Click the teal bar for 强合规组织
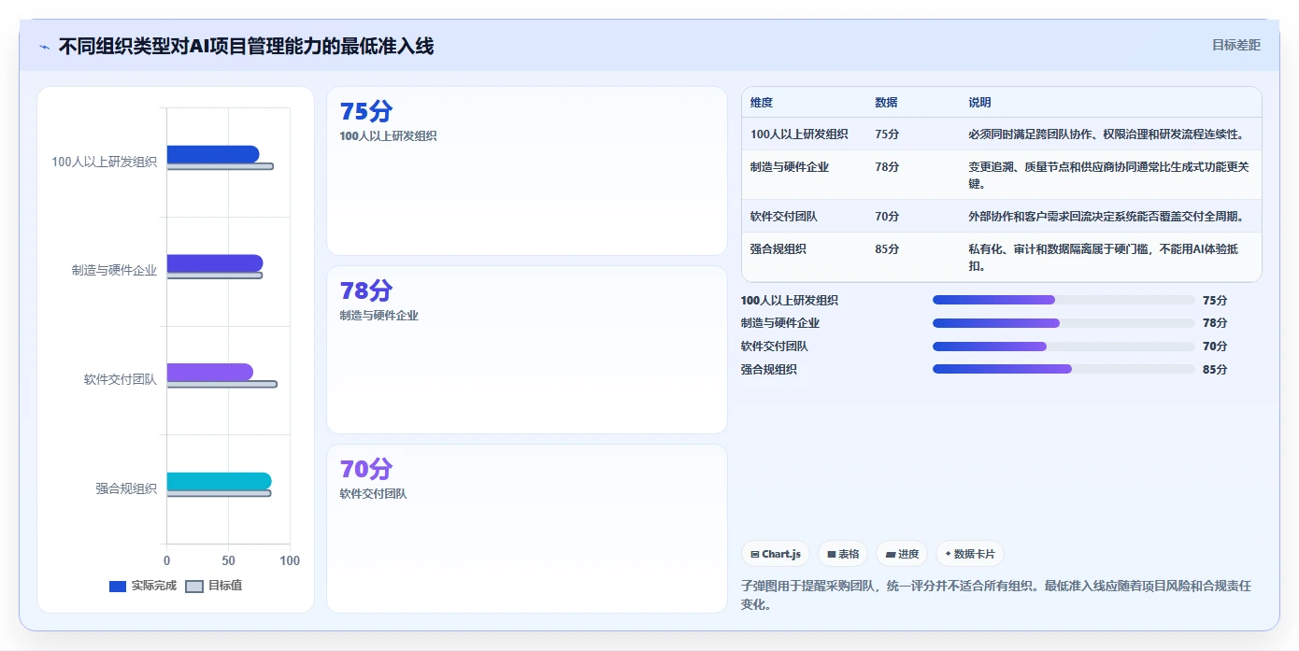Screen dimensions: 1299x651 pos(220,481)
